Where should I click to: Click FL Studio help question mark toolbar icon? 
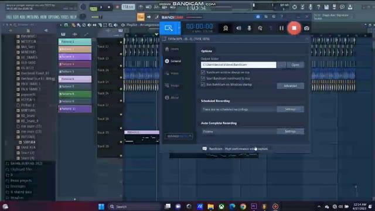319,7
